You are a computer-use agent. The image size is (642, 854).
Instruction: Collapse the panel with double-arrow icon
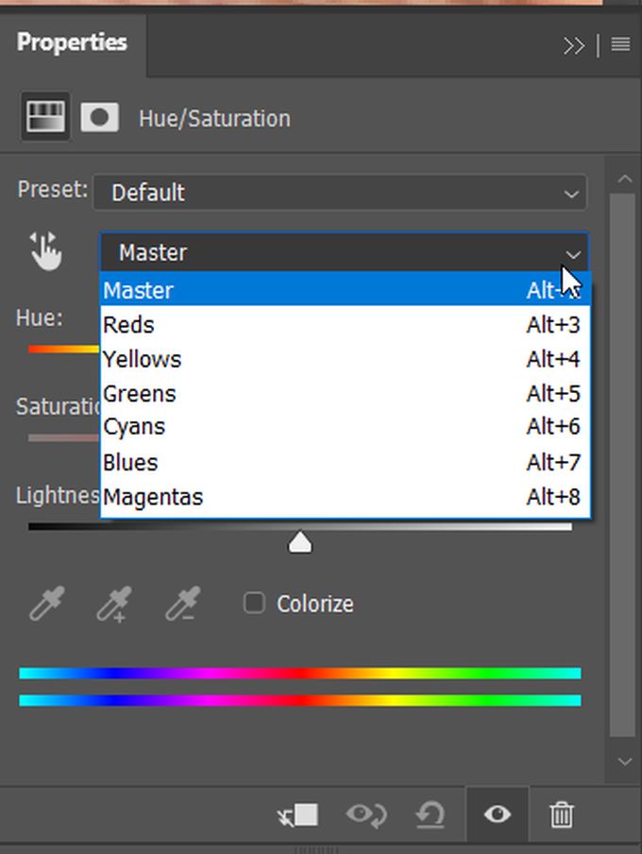coord(573,44)
